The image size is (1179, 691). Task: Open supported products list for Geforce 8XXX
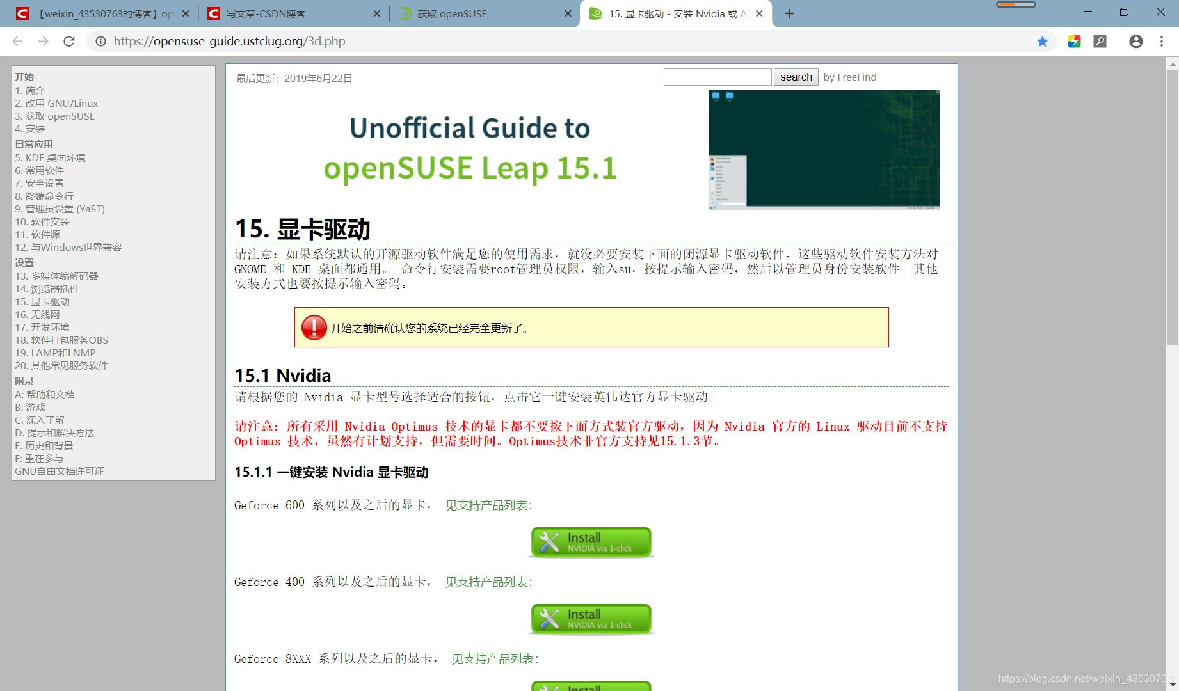[495, 659]
